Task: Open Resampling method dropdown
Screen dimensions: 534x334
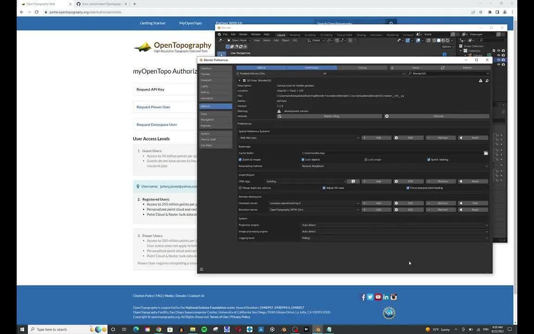Action: point(394,167)
